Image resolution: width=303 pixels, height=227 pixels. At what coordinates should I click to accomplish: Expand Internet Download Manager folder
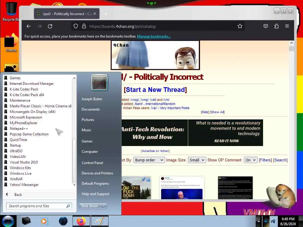[x=32, y=84]
